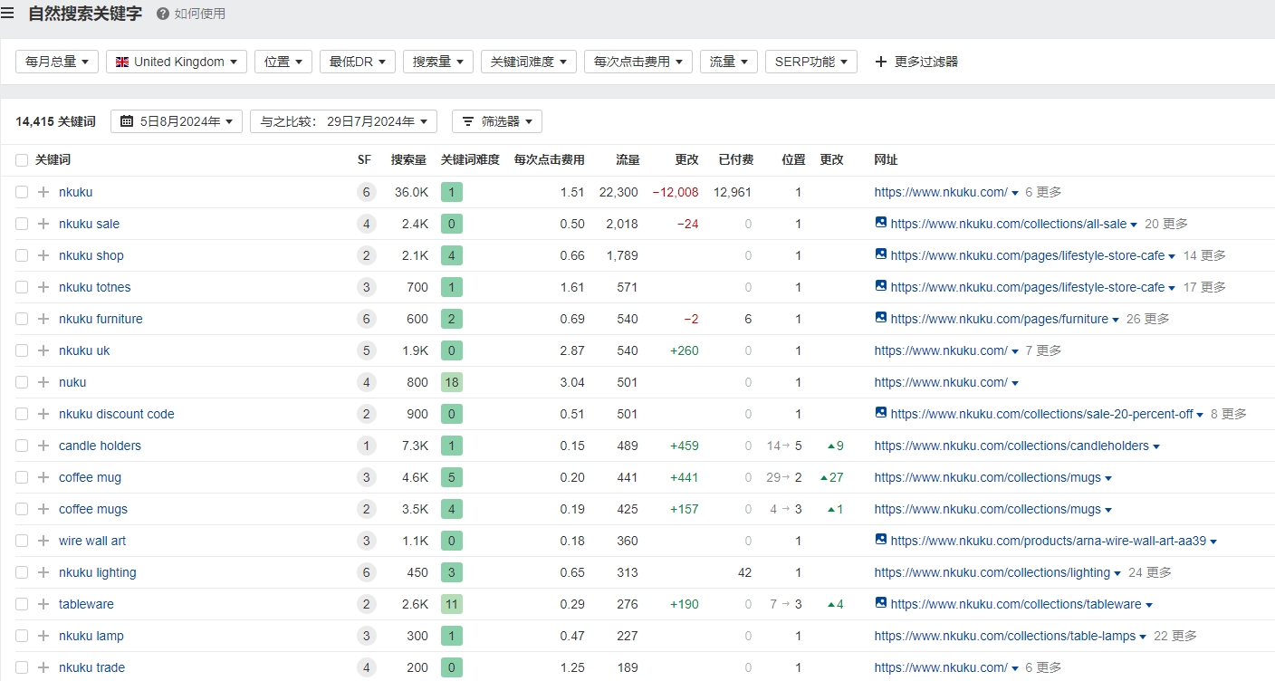This screenshot has height=681, width=1275.
Task: Click 更多过滤器 button
Action: coord(916,62)
